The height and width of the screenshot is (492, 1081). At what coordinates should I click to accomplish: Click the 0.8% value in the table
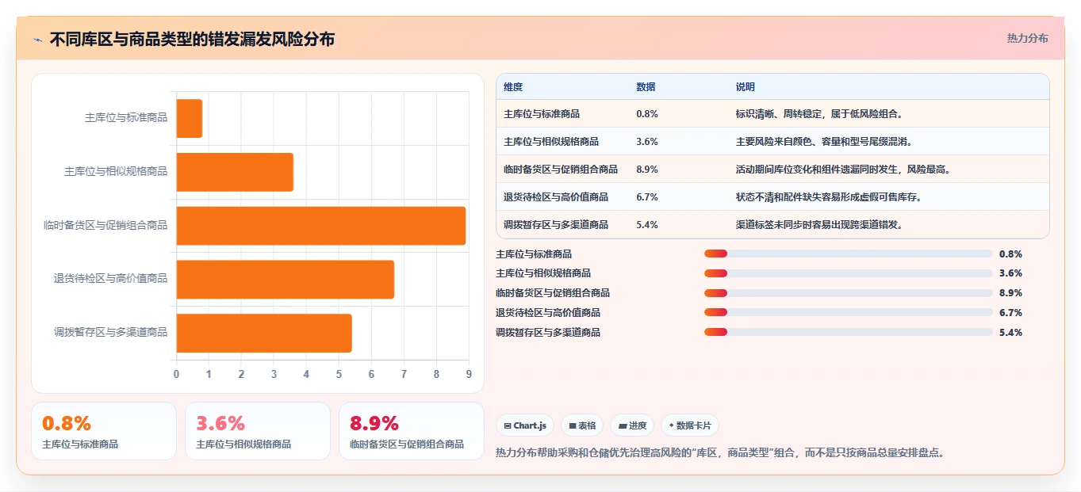tap(647, 114)
